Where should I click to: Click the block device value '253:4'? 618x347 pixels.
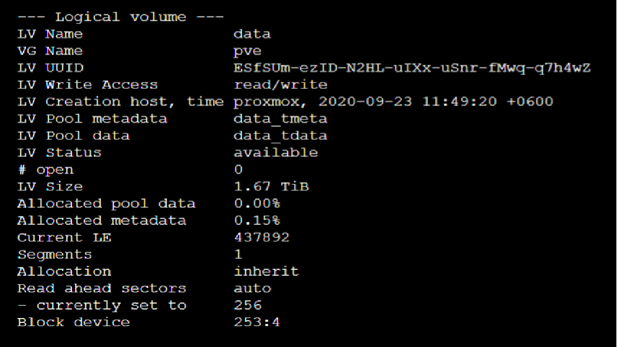pyautogui.click(x=257, y=322)
